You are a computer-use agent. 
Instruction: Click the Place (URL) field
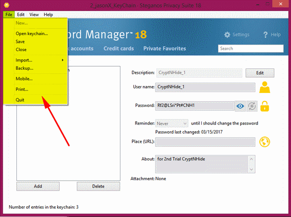tap(205, 142)
